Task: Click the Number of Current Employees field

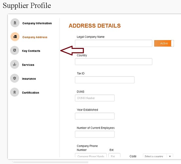Action: (95, 134)
